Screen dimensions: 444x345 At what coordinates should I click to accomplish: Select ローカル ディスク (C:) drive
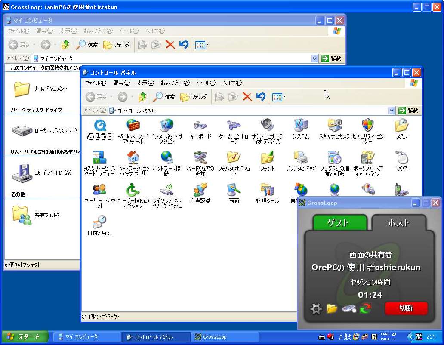pos(45,131)
